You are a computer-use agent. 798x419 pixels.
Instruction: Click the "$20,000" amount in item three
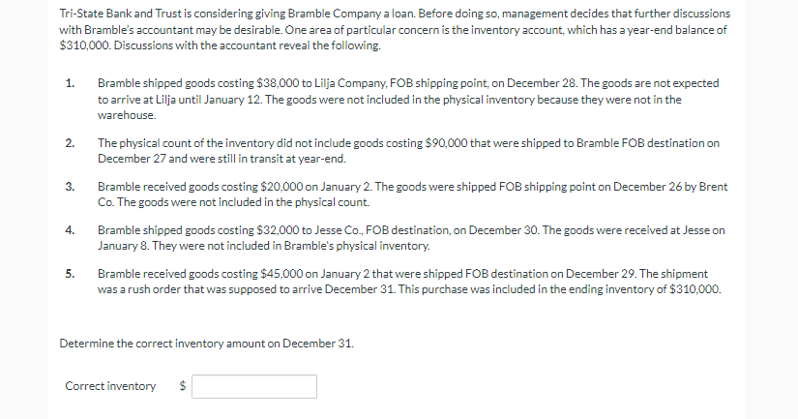point(281,187)
